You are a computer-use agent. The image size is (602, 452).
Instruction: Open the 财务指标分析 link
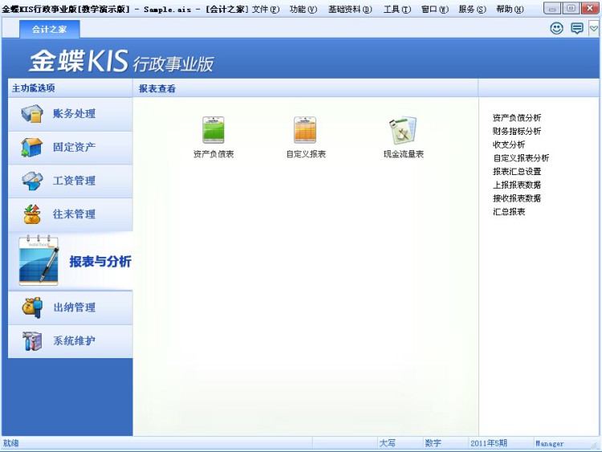pos(516,131)
